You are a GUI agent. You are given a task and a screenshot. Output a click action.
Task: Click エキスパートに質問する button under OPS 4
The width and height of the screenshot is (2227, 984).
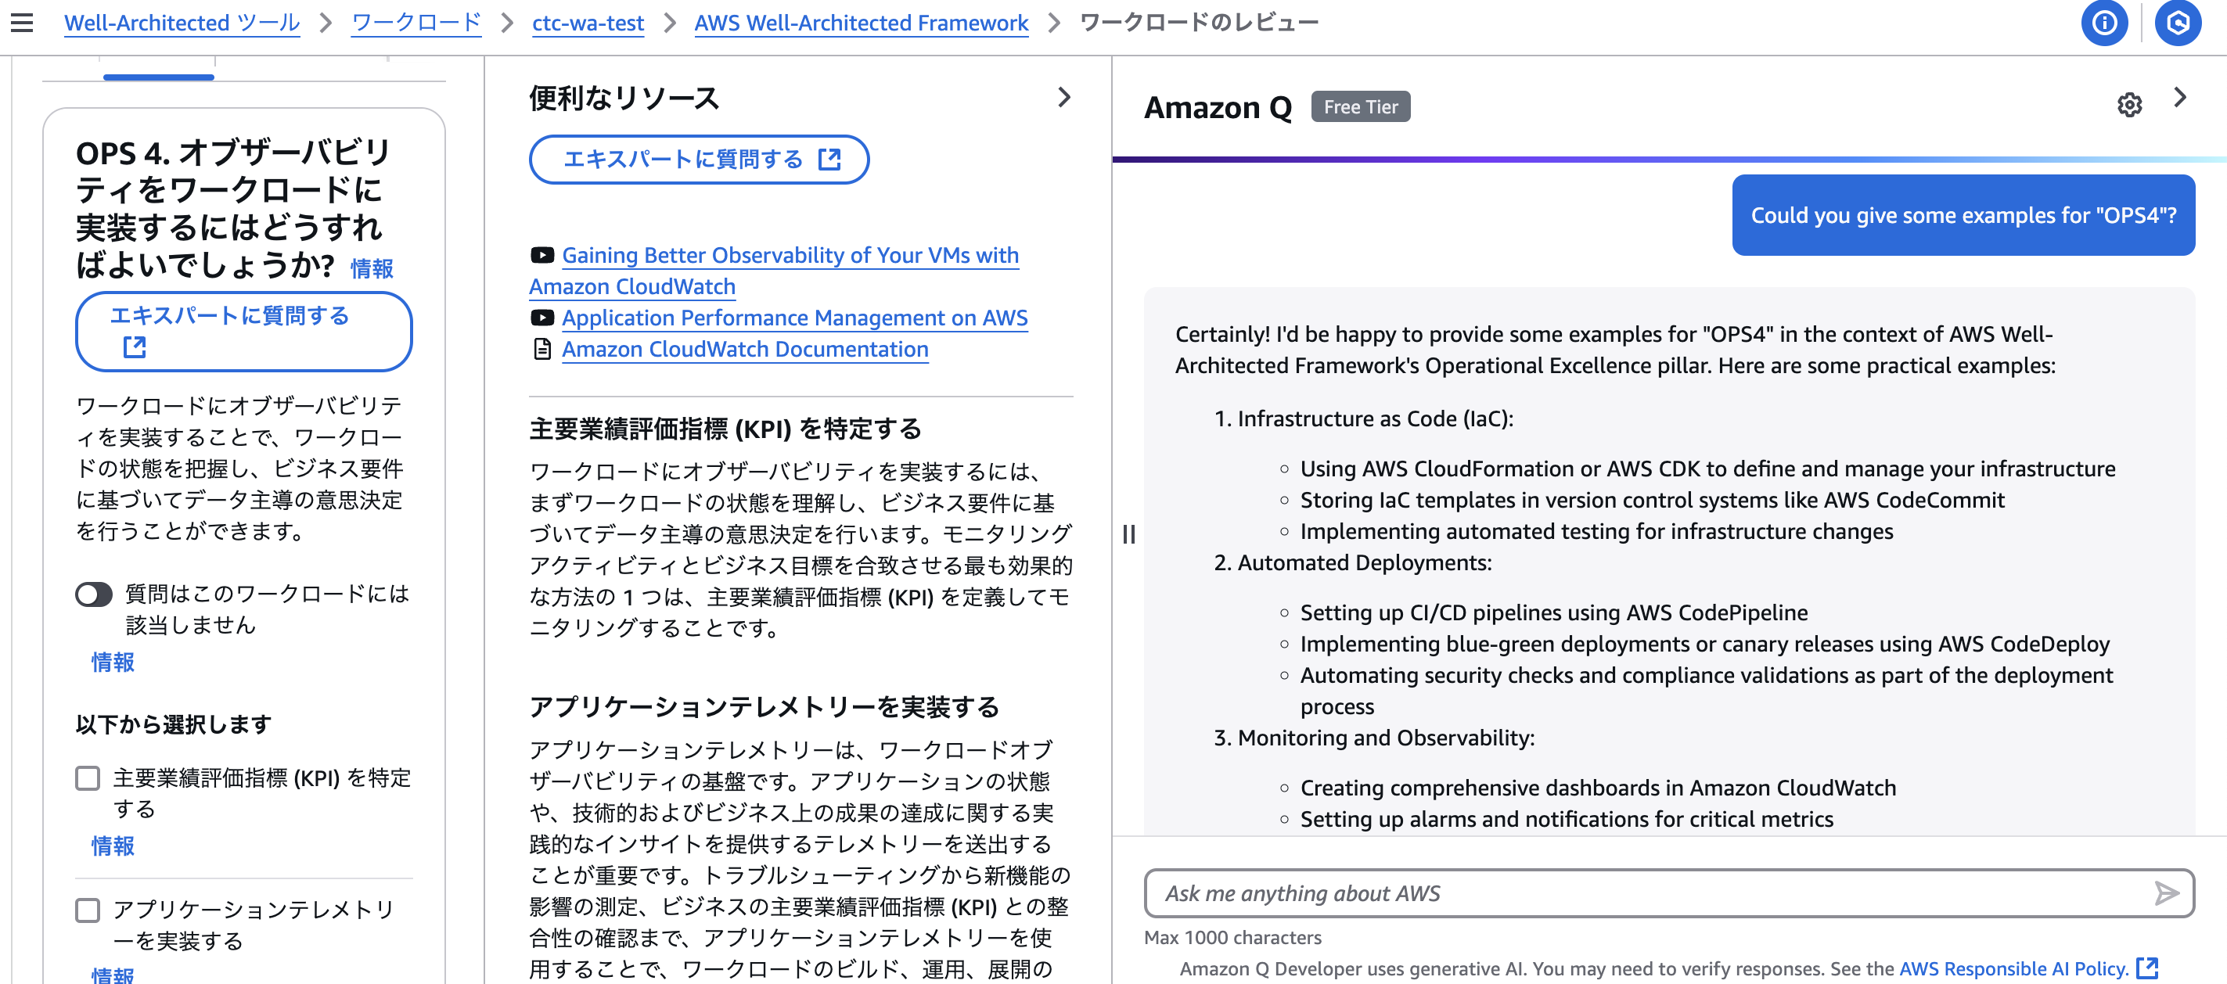pyautogui.click(x=244, y=331)
